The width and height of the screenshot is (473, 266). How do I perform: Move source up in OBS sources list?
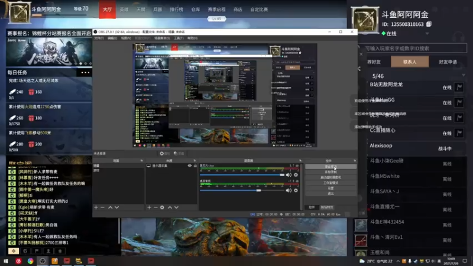170,207
